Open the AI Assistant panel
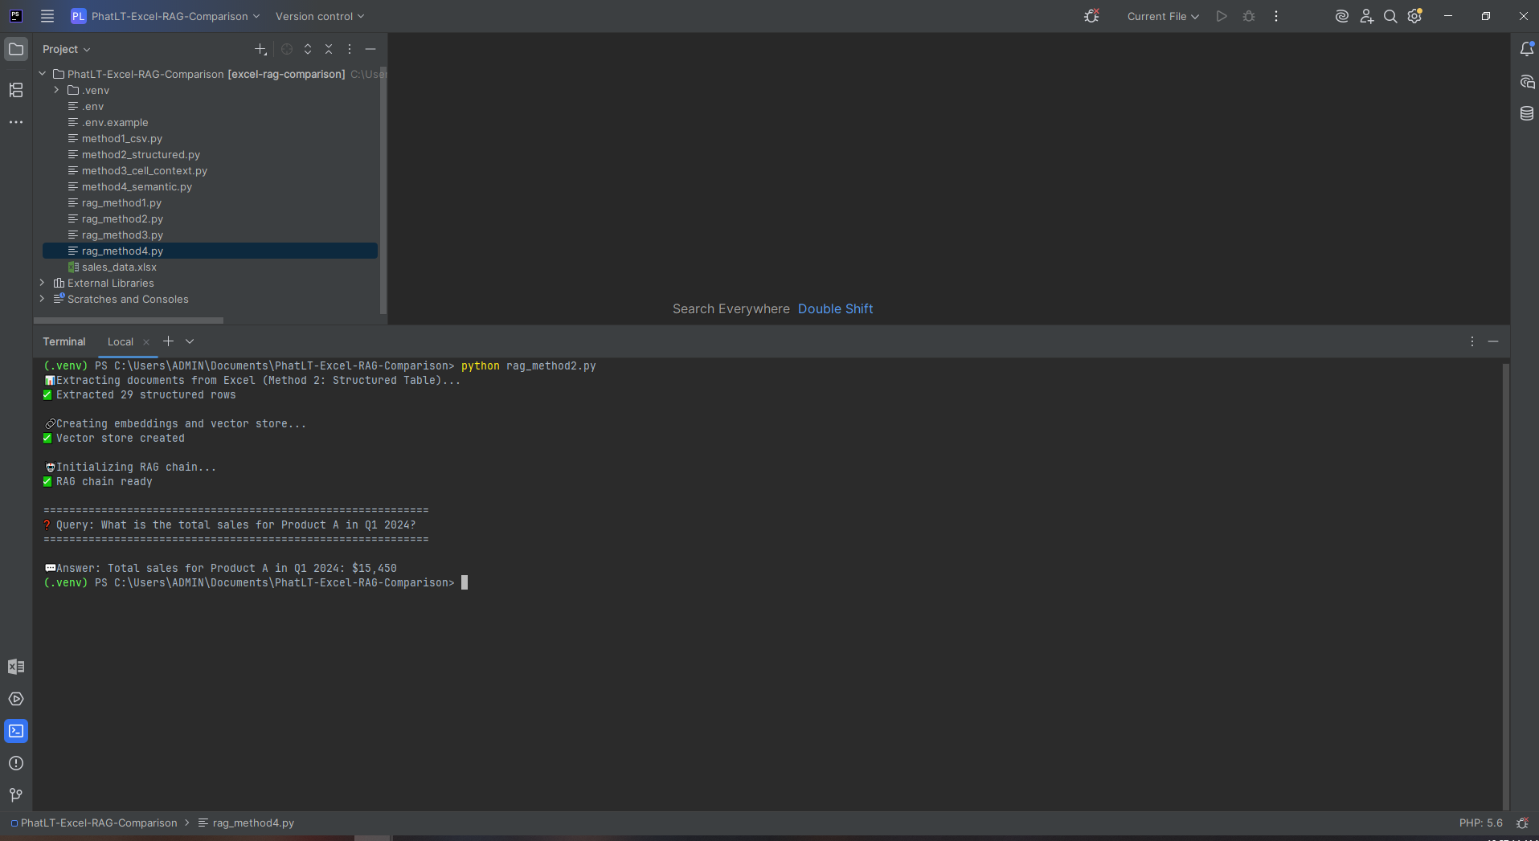 click(1527, 81)
